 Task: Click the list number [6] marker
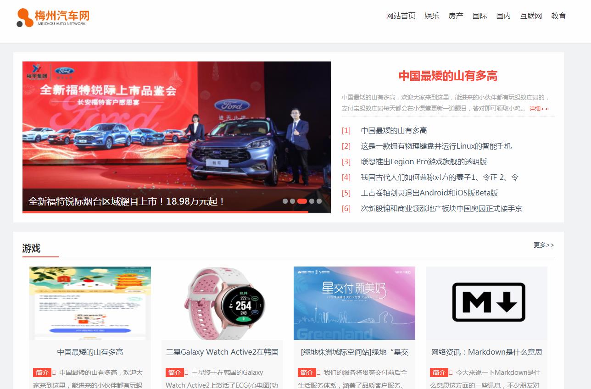pyautogui.click(x=346, y=208)
